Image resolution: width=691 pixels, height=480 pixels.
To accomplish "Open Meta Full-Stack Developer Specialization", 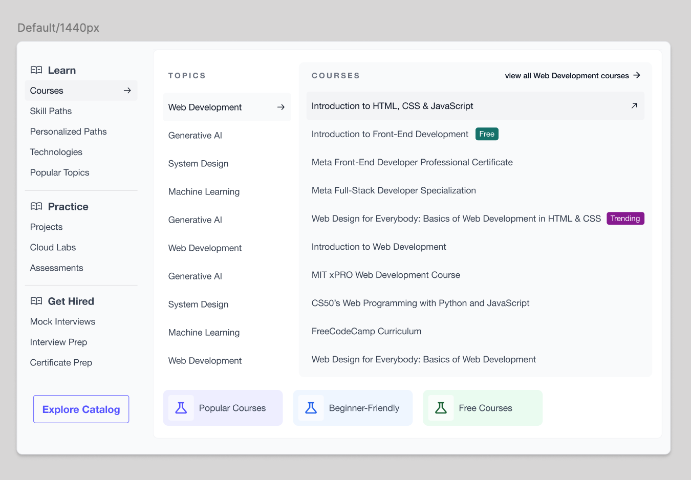I will click(x=394, y=190).
